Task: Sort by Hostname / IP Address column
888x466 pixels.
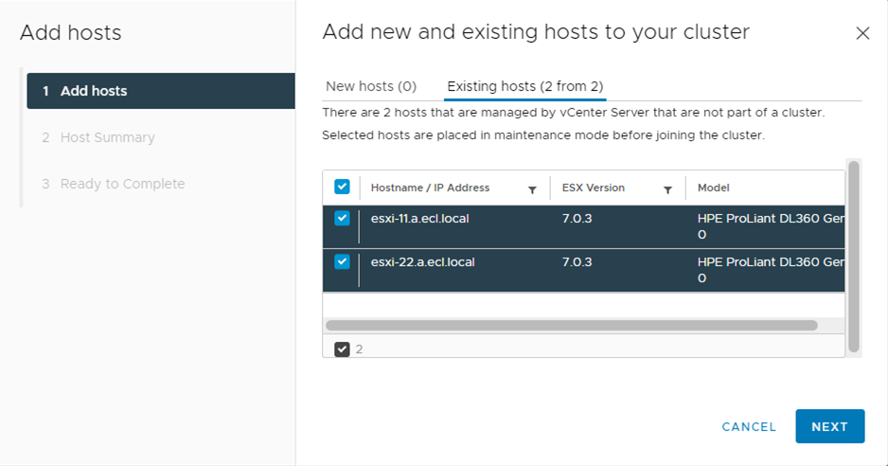Action: (x=430, y=188)
